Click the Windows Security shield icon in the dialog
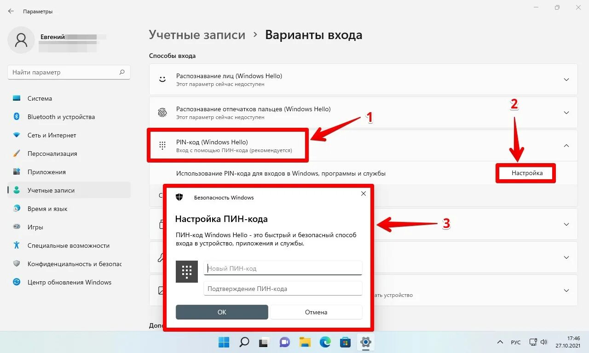Screen dimensions: 589x353 (179, 197)
